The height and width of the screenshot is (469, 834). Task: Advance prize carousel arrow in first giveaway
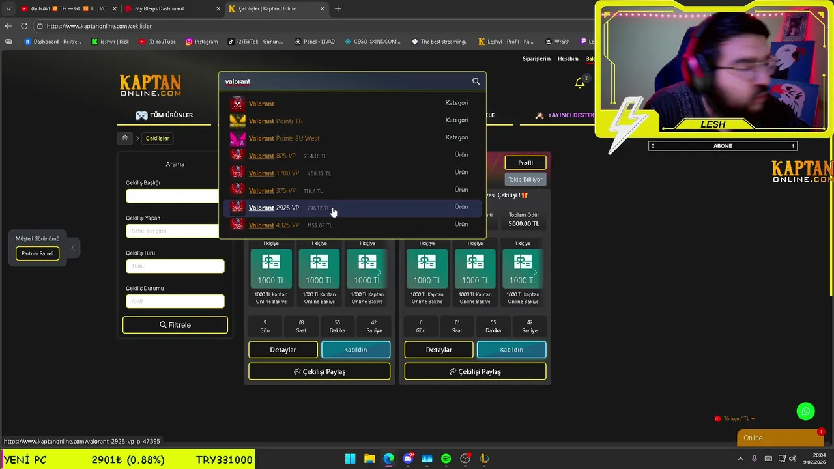click(x=379, y=272)
